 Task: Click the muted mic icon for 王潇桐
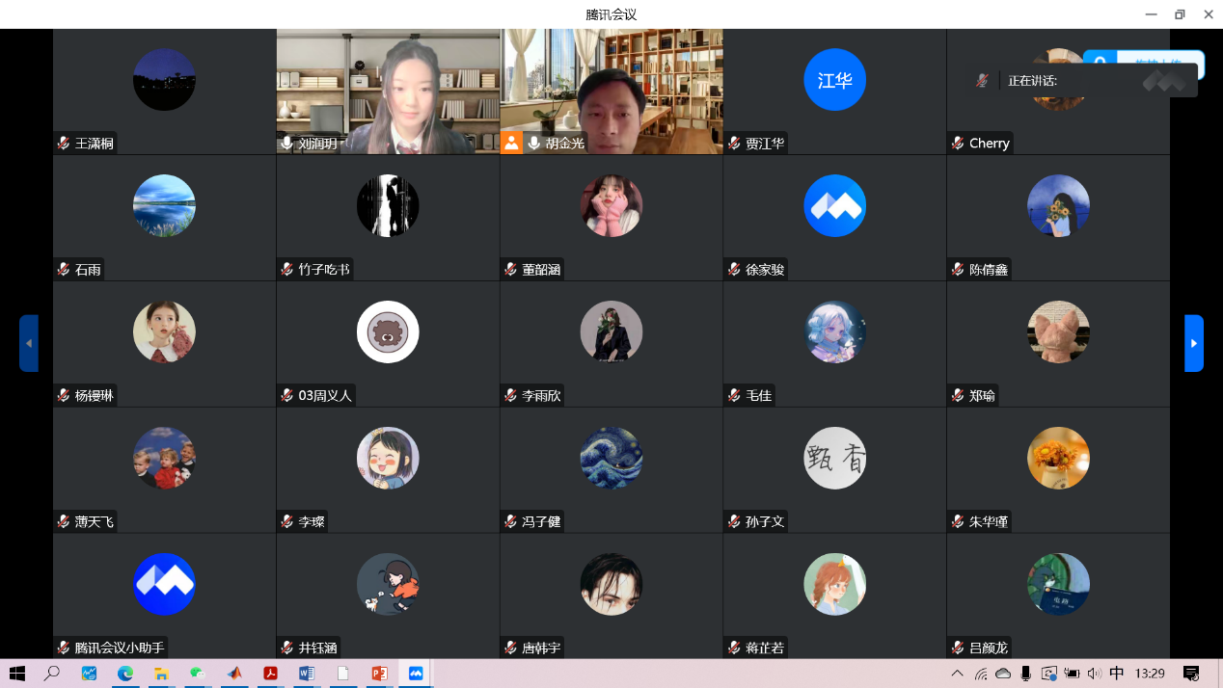[64, 144]
